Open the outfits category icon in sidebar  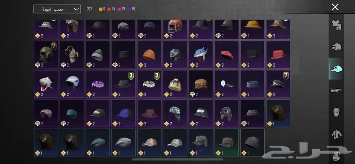click(336, 25)
